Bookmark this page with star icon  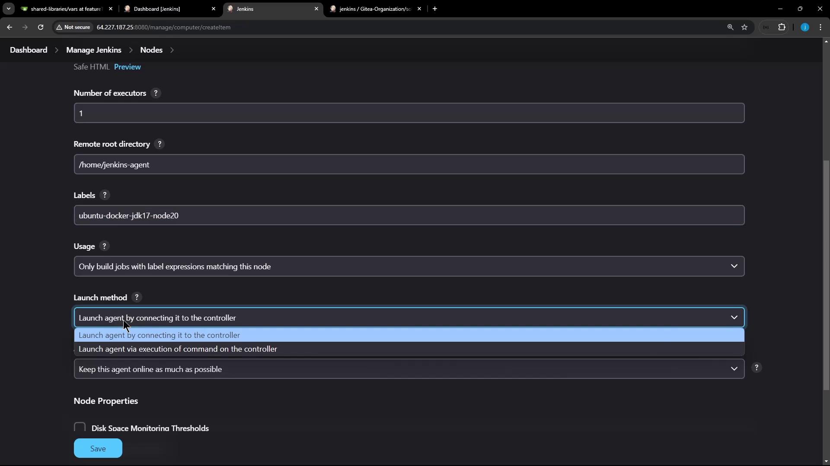(744, 27)
